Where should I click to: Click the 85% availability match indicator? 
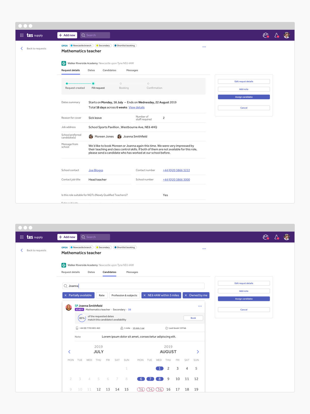pos(82,318)
